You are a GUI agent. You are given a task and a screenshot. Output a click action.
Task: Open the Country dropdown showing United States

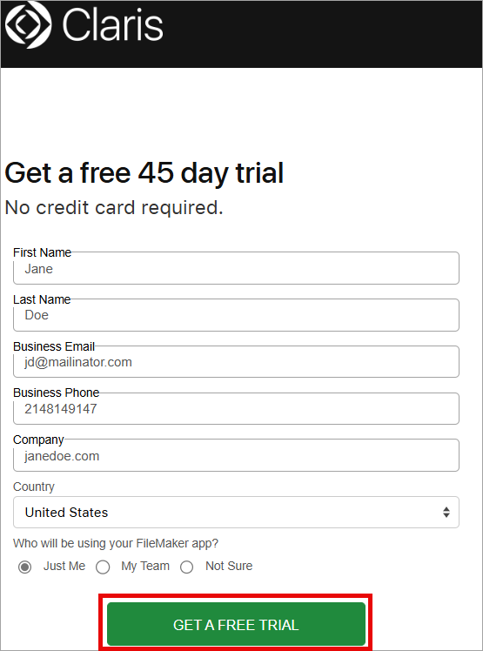pyautogui.click(x=236, y=513)
